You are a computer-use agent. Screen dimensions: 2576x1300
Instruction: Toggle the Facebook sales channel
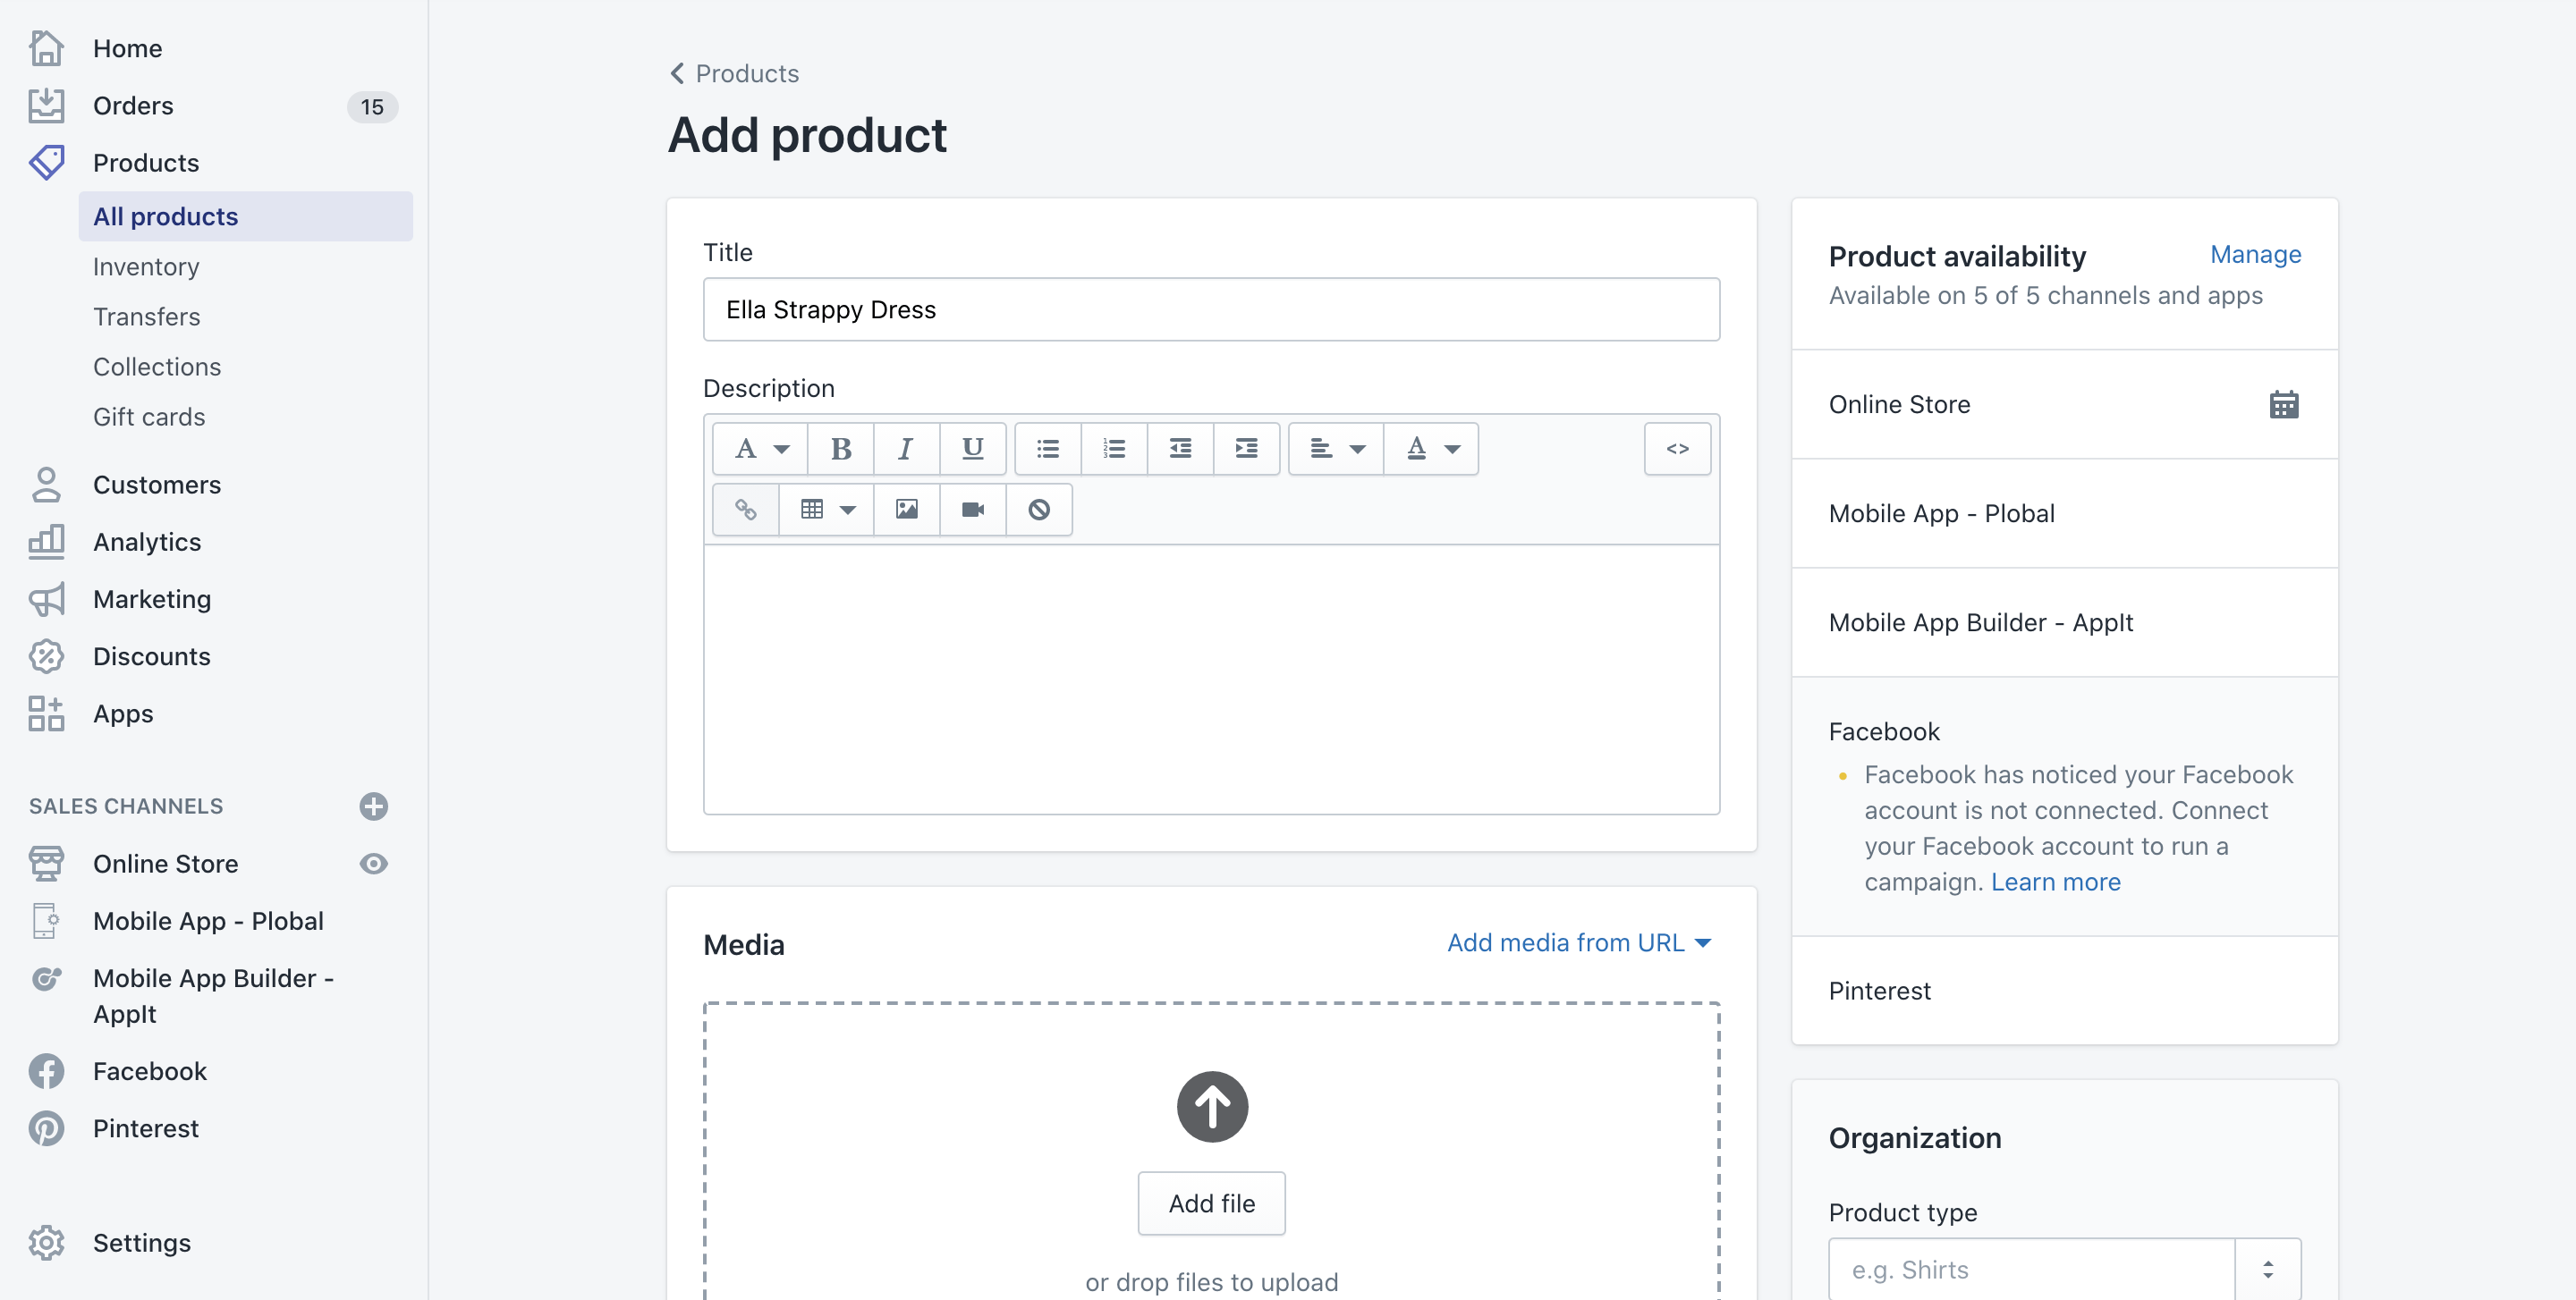pyautogui.click(x=1883, y=730)
